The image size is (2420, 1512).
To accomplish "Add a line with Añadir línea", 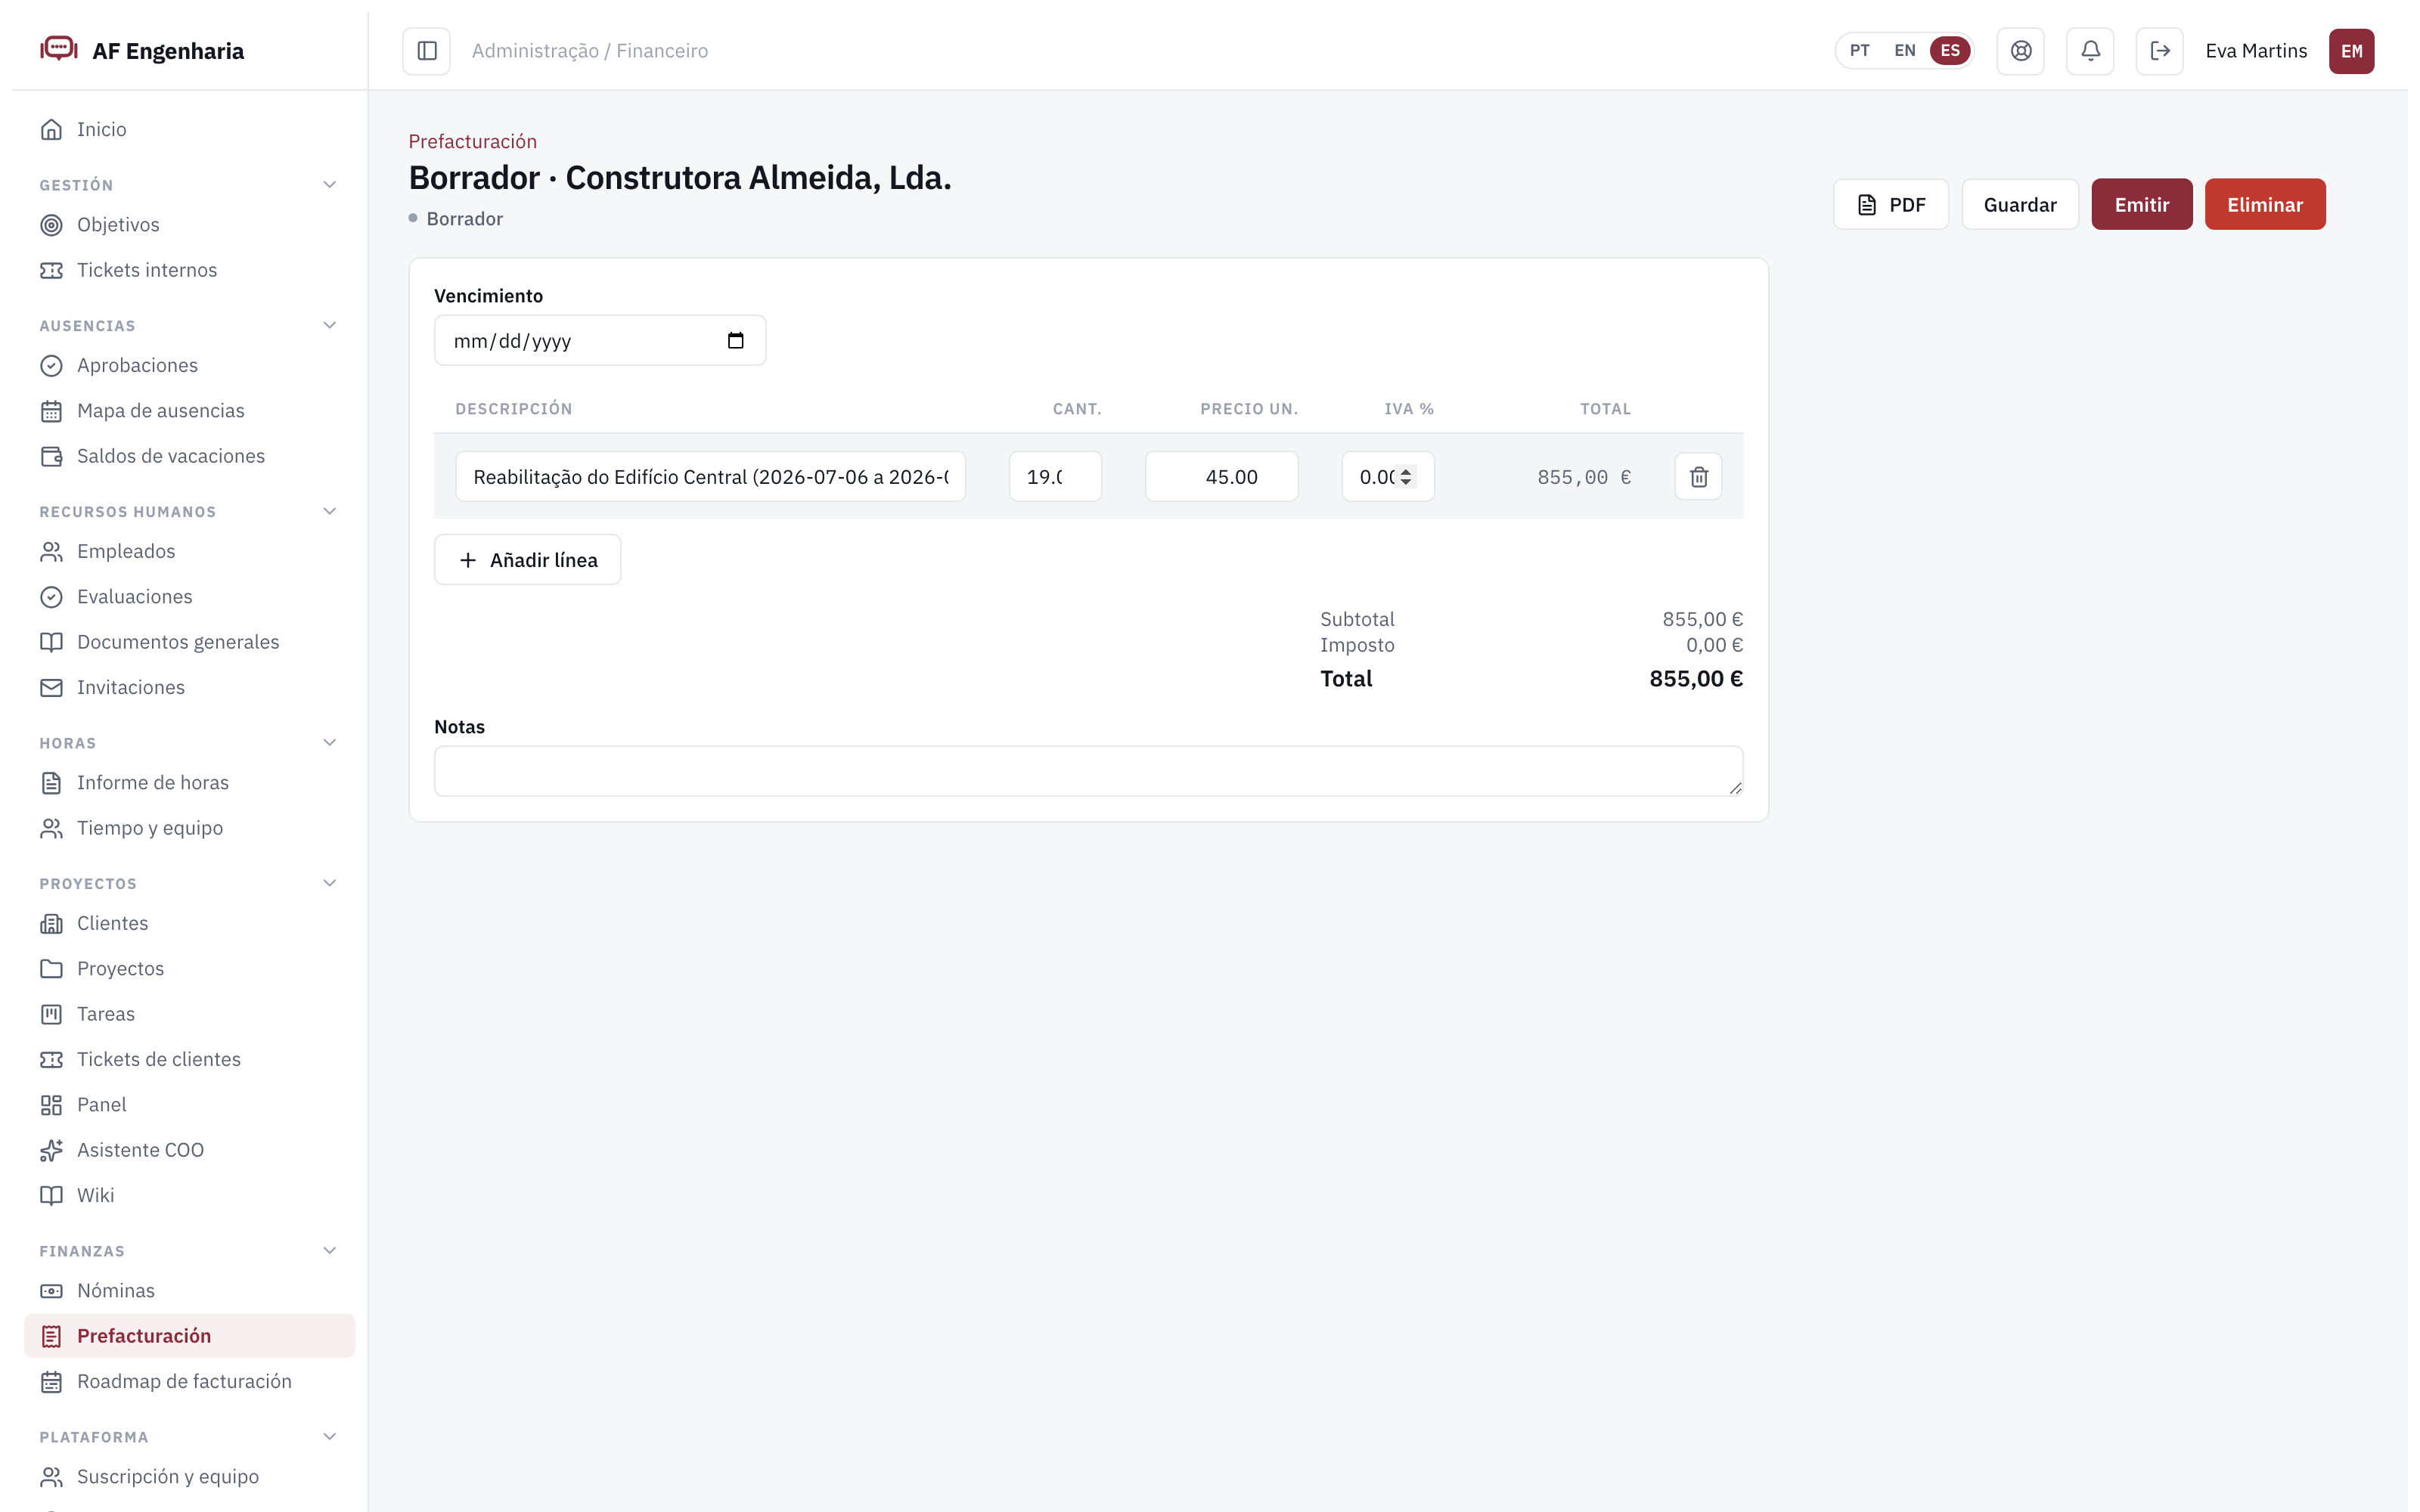I will (528, 560).
